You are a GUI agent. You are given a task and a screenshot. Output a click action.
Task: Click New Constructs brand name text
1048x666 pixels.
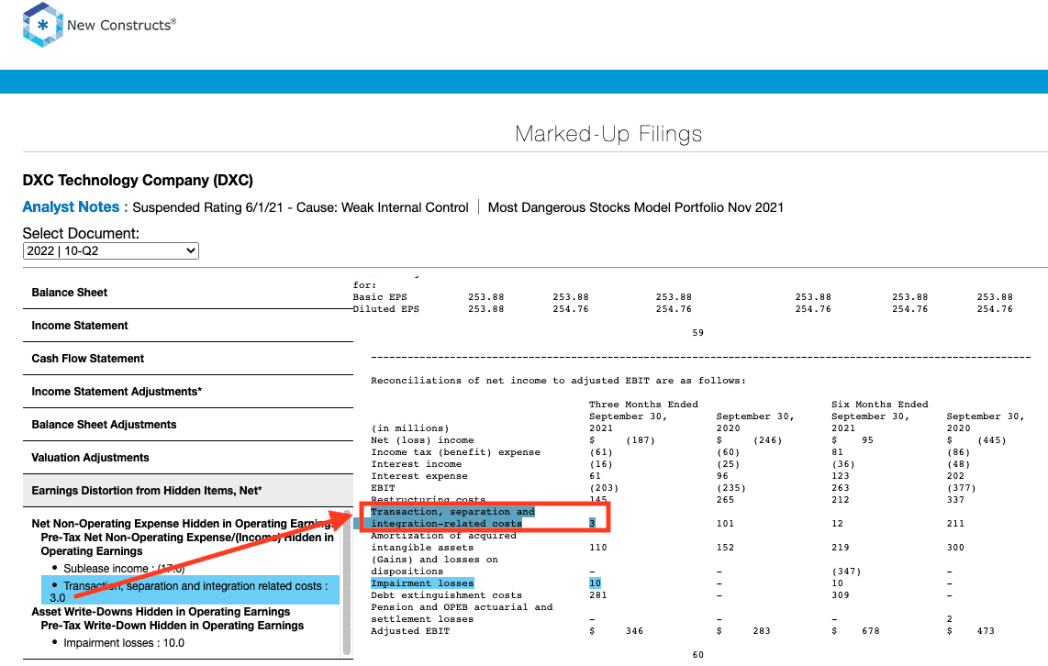point(122,25)
